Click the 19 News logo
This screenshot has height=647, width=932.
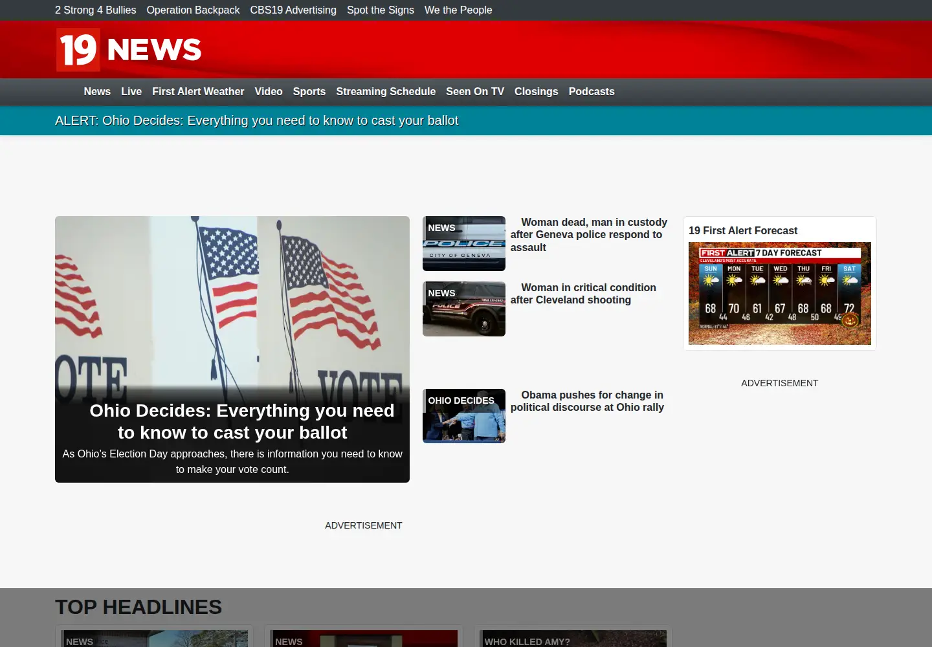[129, 50]
